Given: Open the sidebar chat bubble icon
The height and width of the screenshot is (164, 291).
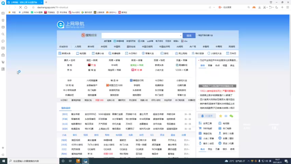Looking at the screenshot, I should (x=3, y=41).
